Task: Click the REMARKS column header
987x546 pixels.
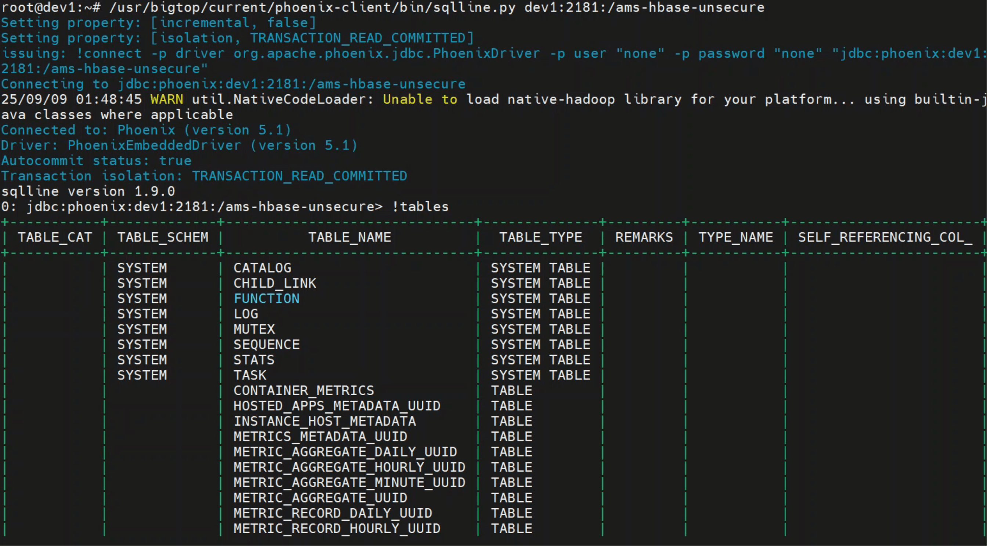Action: [x=644, y=237]
